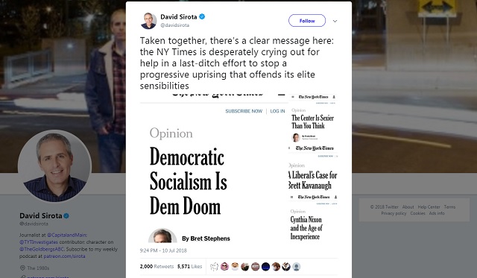View the 5,571 Likes list
Image resolution: width=477 pixels, height=278 pixels.
[x=189, y=266]
